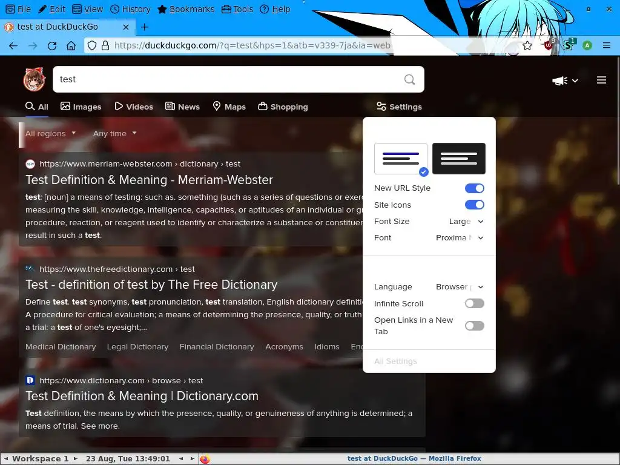Reload the current page
Image resolution: width=620 pixels, height=465 pixels.
[x=52, y=46]
